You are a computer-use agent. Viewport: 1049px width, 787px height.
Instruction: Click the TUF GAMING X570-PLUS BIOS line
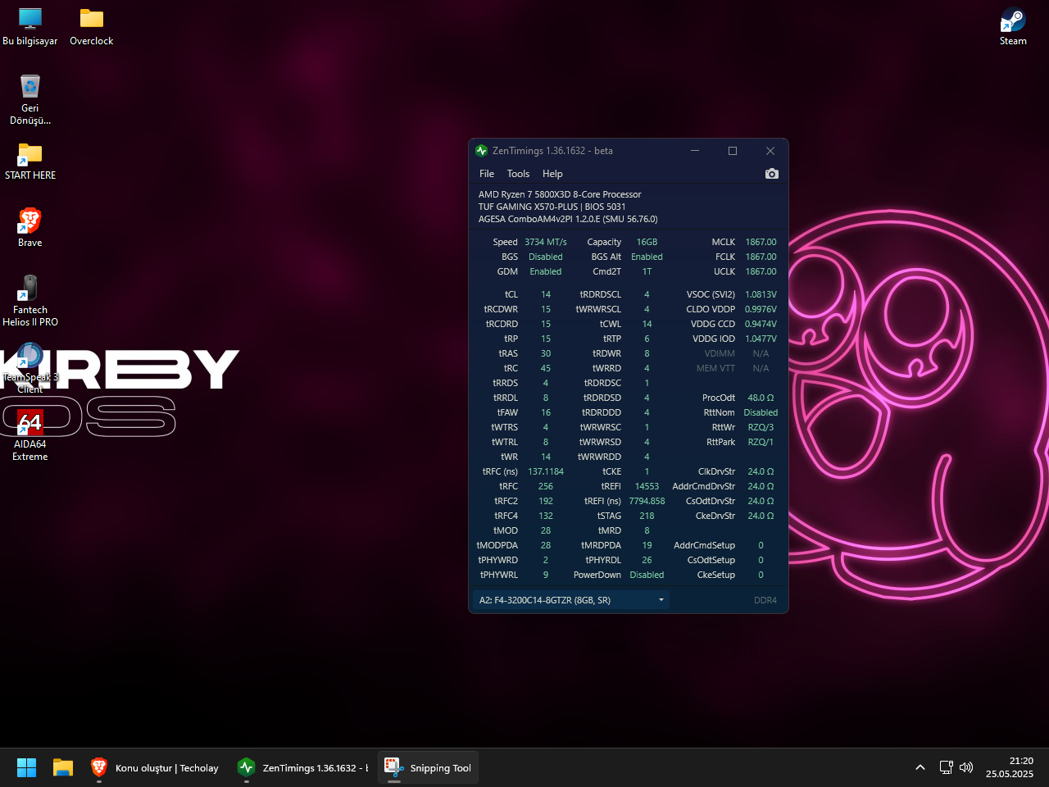tap(552, 207)
